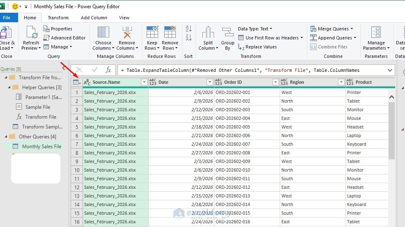Image resolution: width=405 pixels, height=227 pixels.
Task: Open Merge Queries dropdown
Action: click(x=352, y=29)
